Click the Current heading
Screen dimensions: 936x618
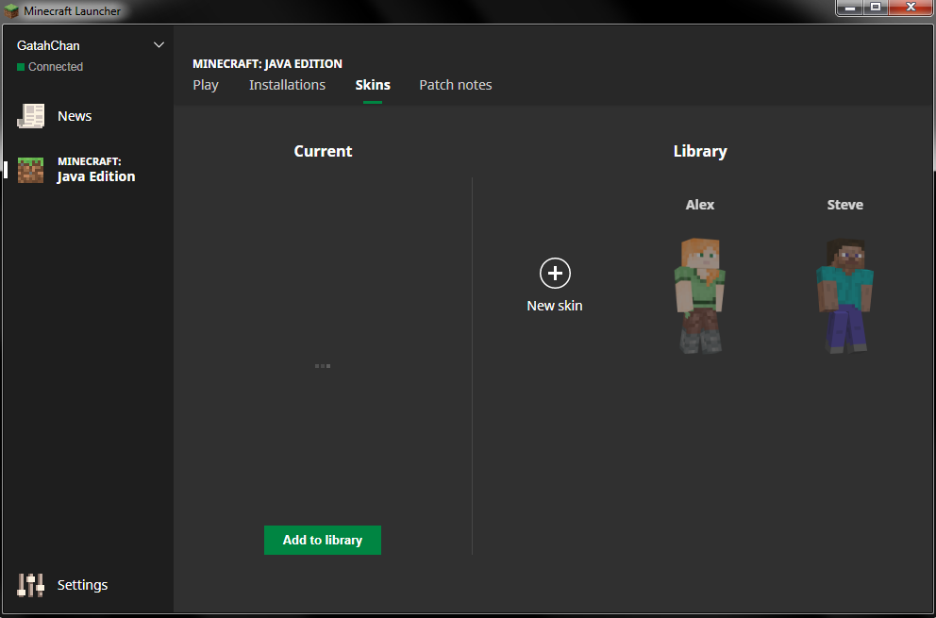point(323,151)
